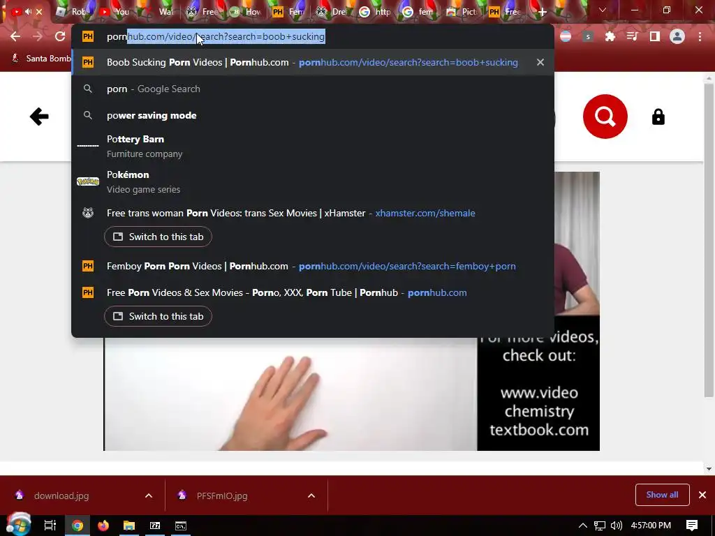The image size is (715, 536).
Task: Open the Windows notification center
Action: [692, 526]
